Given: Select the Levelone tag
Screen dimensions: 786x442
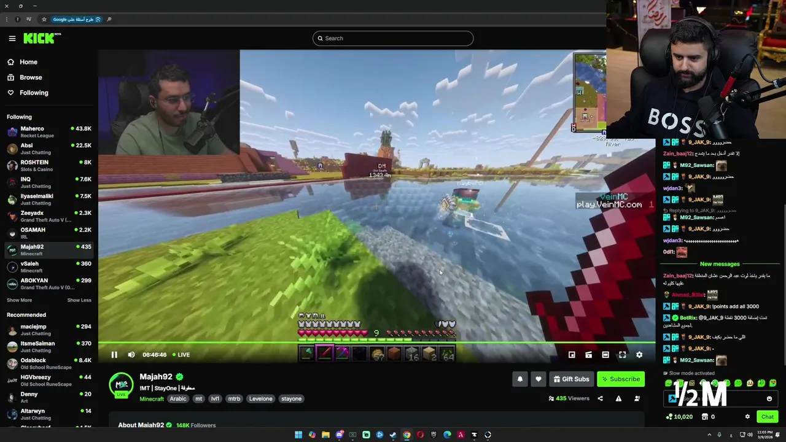Looking at the screenshot, I should click(x=260, y=399).
